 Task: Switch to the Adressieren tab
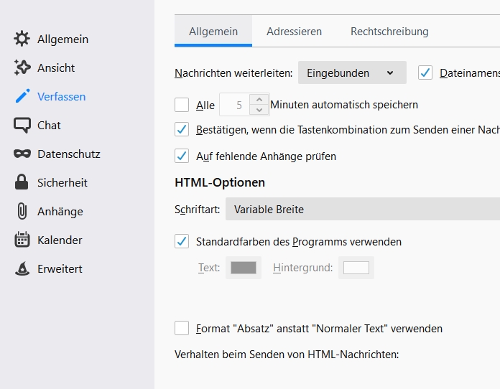[x=294, y=32]
